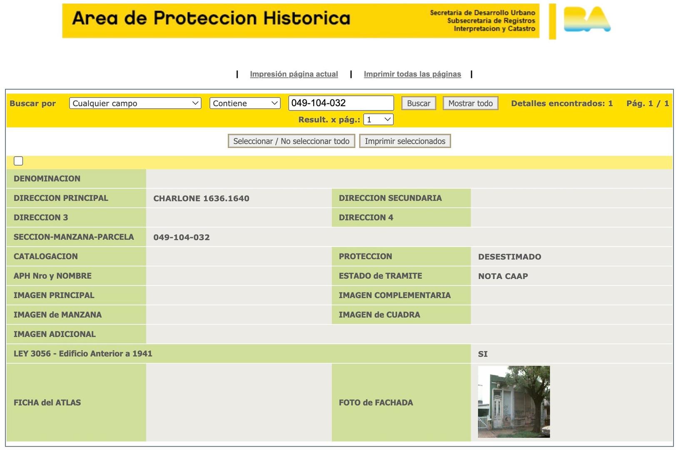Click the SECCION-MANZANA-PARCELA label
The image size is (676, 450).
74,237
